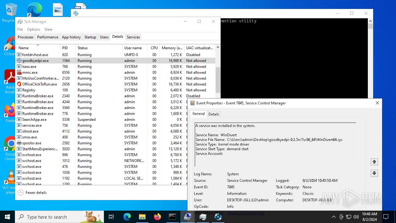Select the MoUsoCoreWorker process row
The width and height of the screenshot is (396, 223).
(x=116, y=78)
